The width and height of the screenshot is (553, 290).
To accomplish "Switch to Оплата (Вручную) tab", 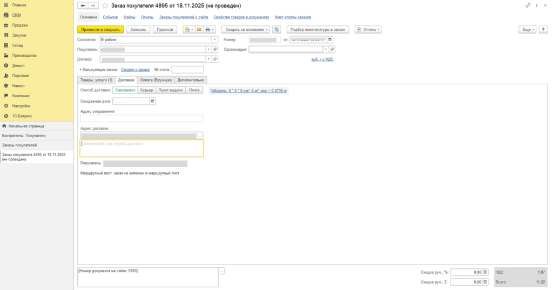I will tap(156, 80).
